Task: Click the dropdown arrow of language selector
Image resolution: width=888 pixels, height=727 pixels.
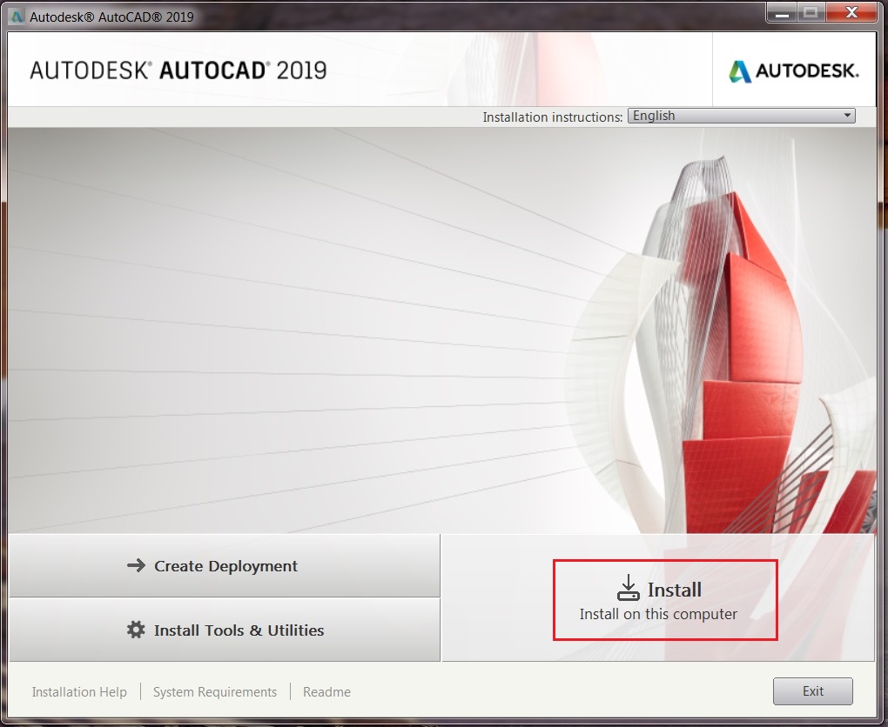Action: [847, 116]
